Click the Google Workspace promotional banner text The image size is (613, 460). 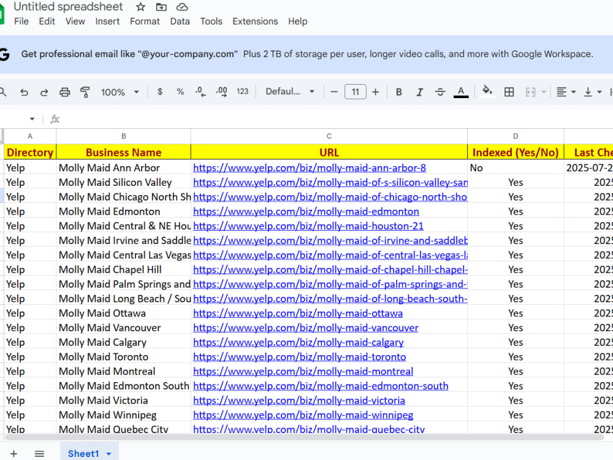[307, 54]
